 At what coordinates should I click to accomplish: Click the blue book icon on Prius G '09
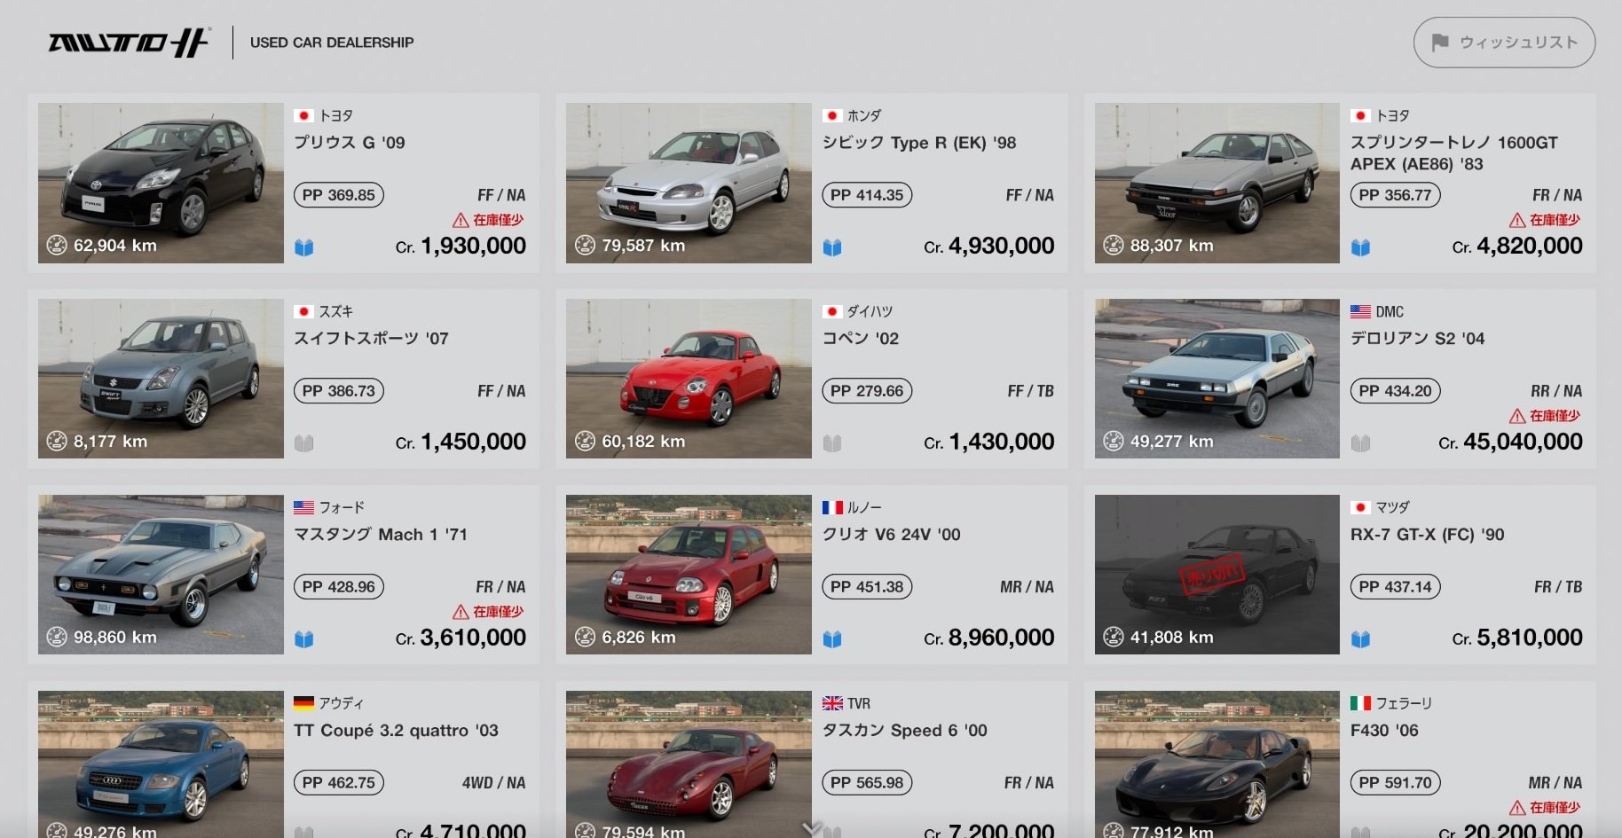pos(304,247)
